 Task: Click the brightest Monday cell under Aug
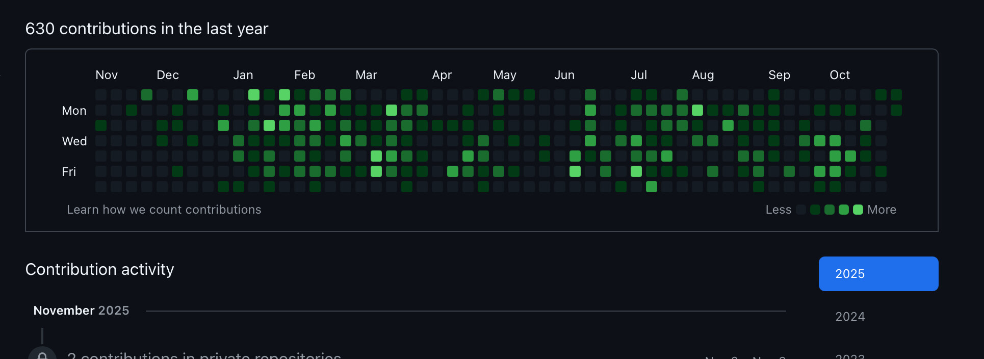[x=697, y=110]
